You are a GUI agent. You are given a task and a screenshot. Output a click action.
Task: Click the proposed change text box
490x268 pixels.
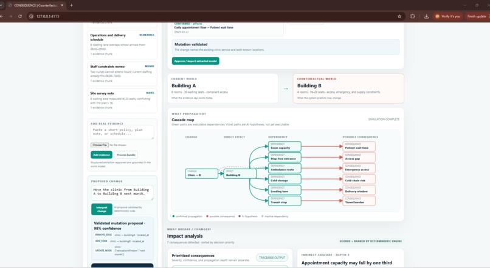[x=122, y=193]
